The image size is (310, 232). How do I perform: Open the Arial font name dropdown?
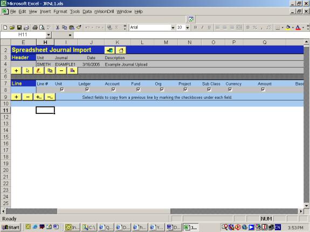[x=173, y=27]
